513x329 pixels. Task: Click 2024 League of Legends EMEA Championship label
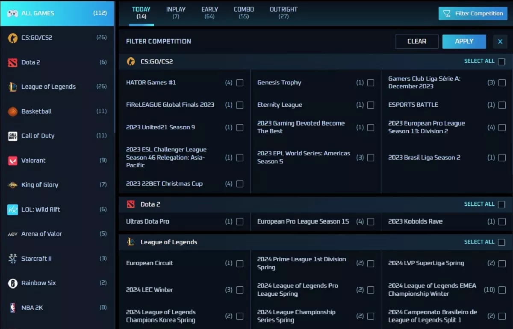(x=432, y=289)
